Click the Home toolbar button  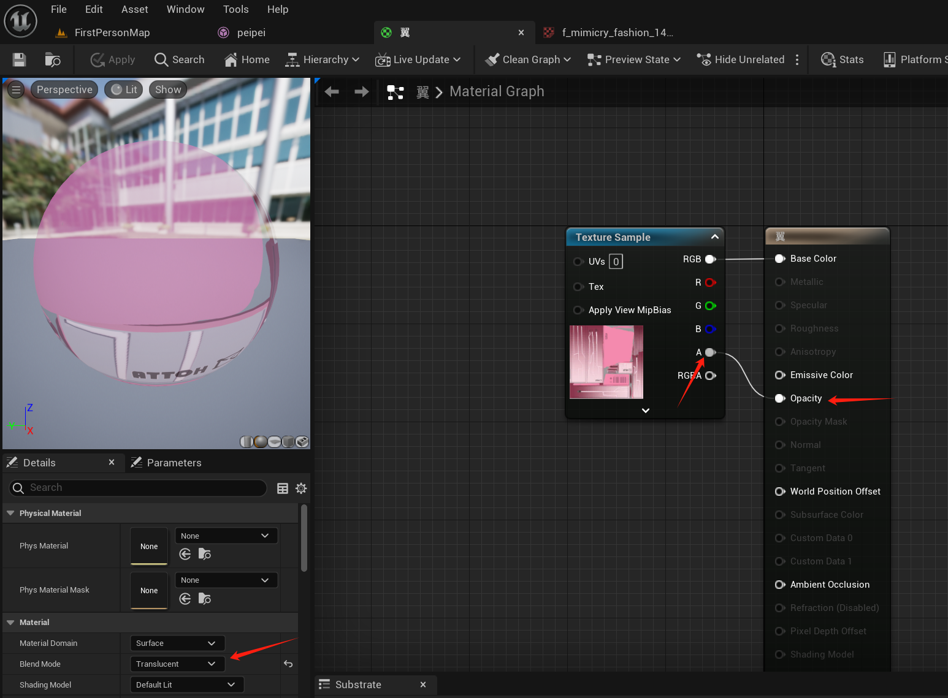pyautogui.click(x=247, y=59)
